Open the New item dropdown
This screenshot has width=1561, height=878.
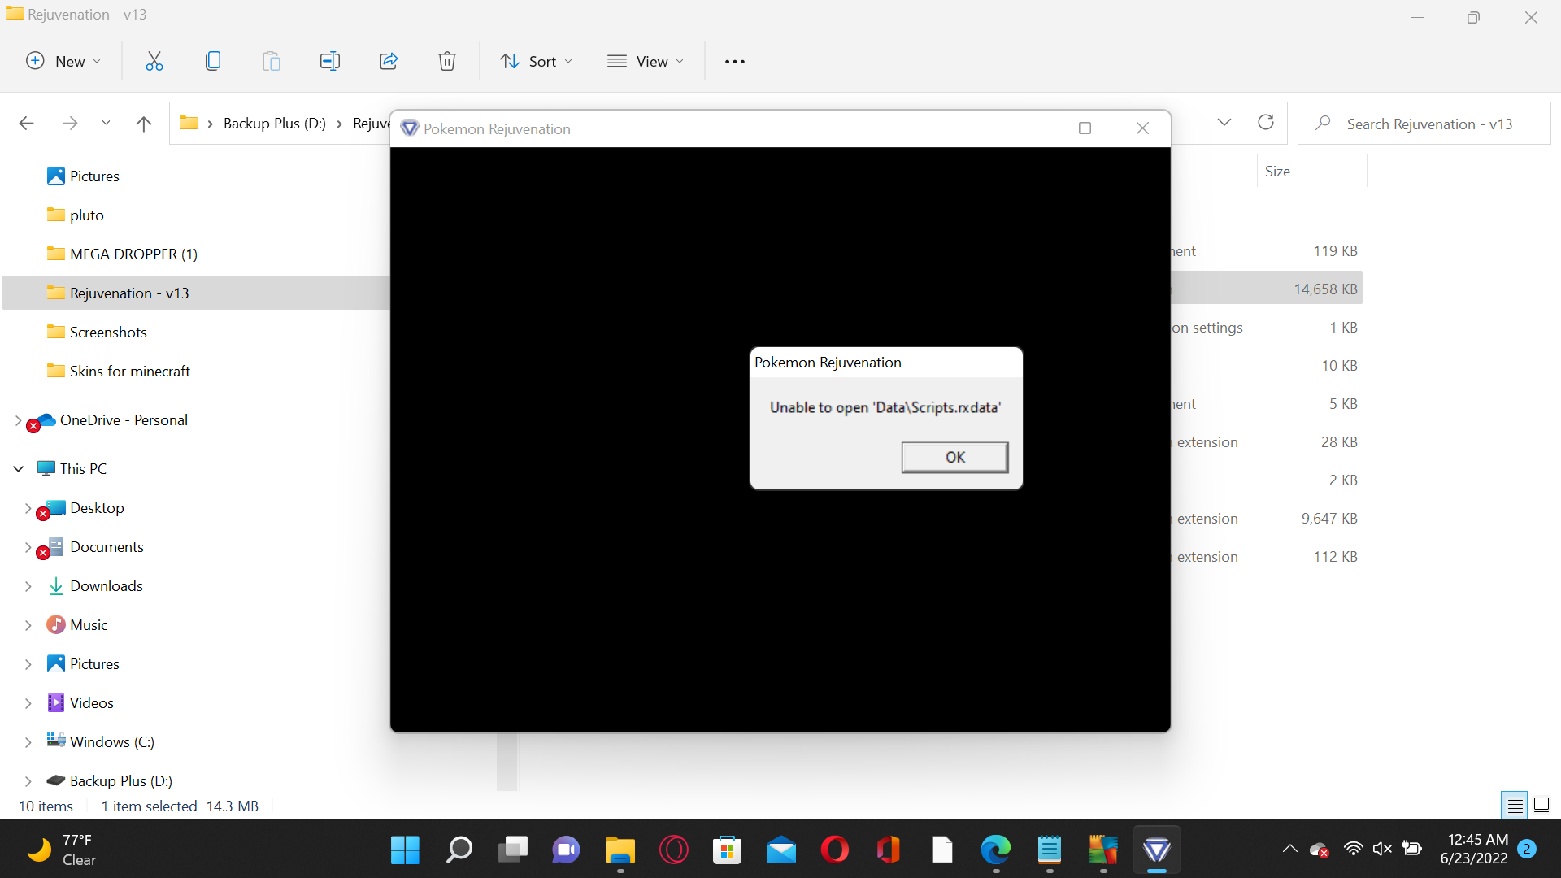click(63, 61)
